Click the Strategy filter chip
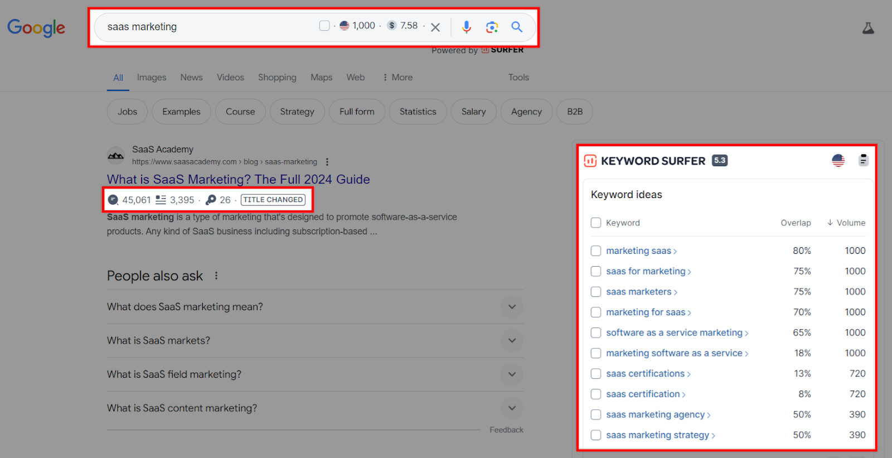892x458 pixels. tap(297, 112)
